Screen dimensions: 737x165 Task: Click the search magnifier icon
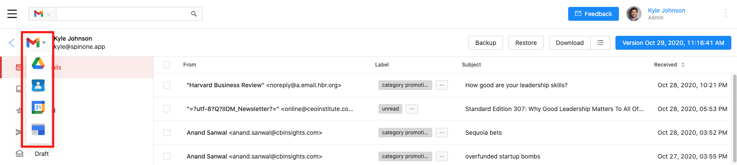pyautogui.click(x=194, y=14)
